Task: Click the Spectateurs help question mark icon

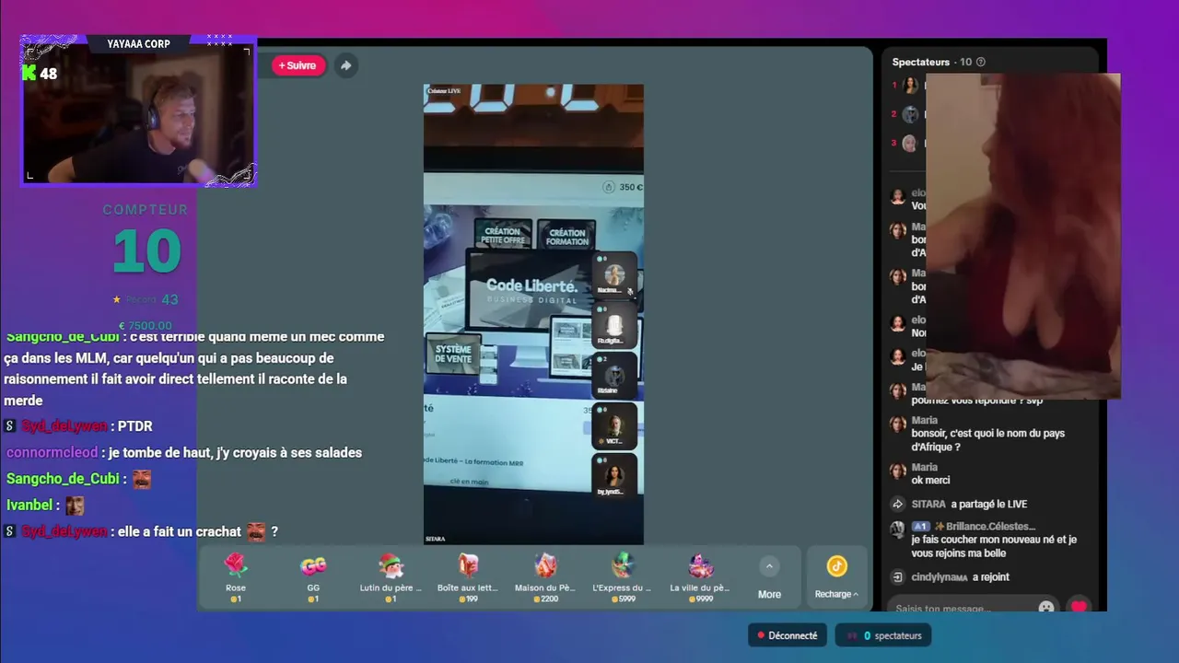Action: (x=980, y=62)
